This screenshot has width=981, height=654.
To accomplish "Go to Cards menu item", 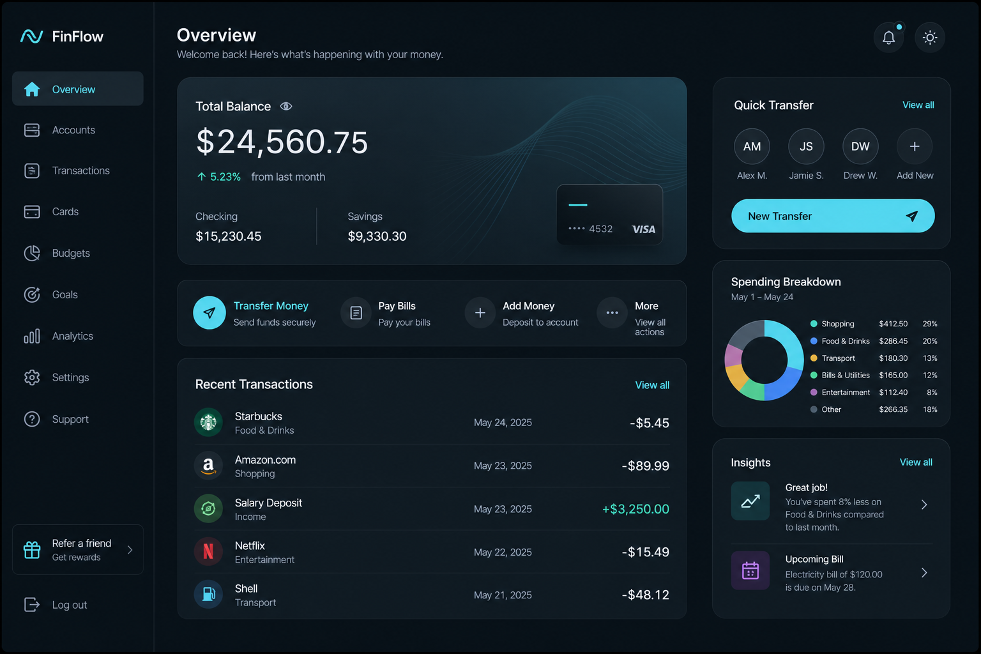I will pos(78,211).
